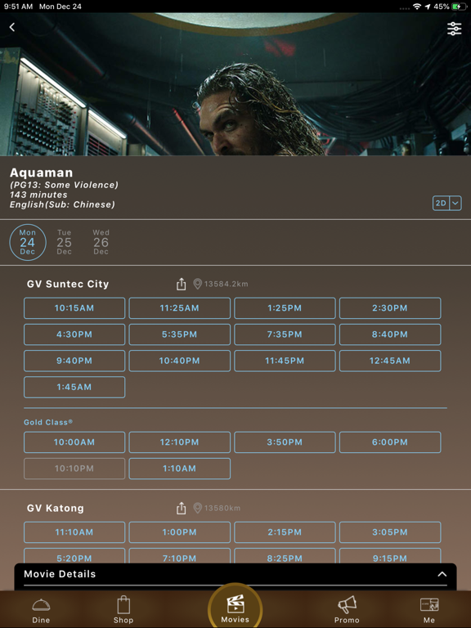Share GV Katong showtimes

pos(181,508)
